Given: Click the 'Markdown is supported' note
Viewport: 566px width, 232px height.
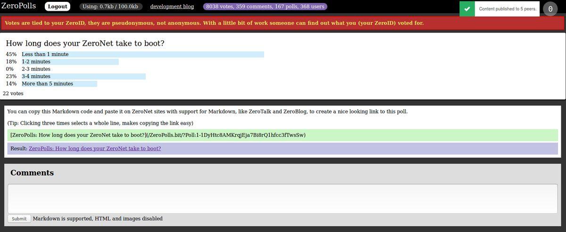Looking at the screenshot, I should [x=98, y=219].
